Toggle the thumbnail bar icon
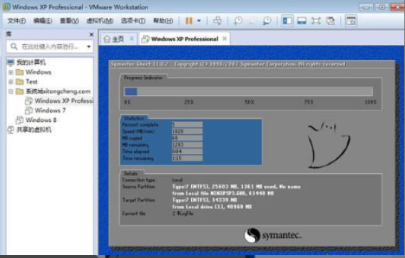Image resolution: width=405 pixels, height=258 pixels. click(302, 21)
